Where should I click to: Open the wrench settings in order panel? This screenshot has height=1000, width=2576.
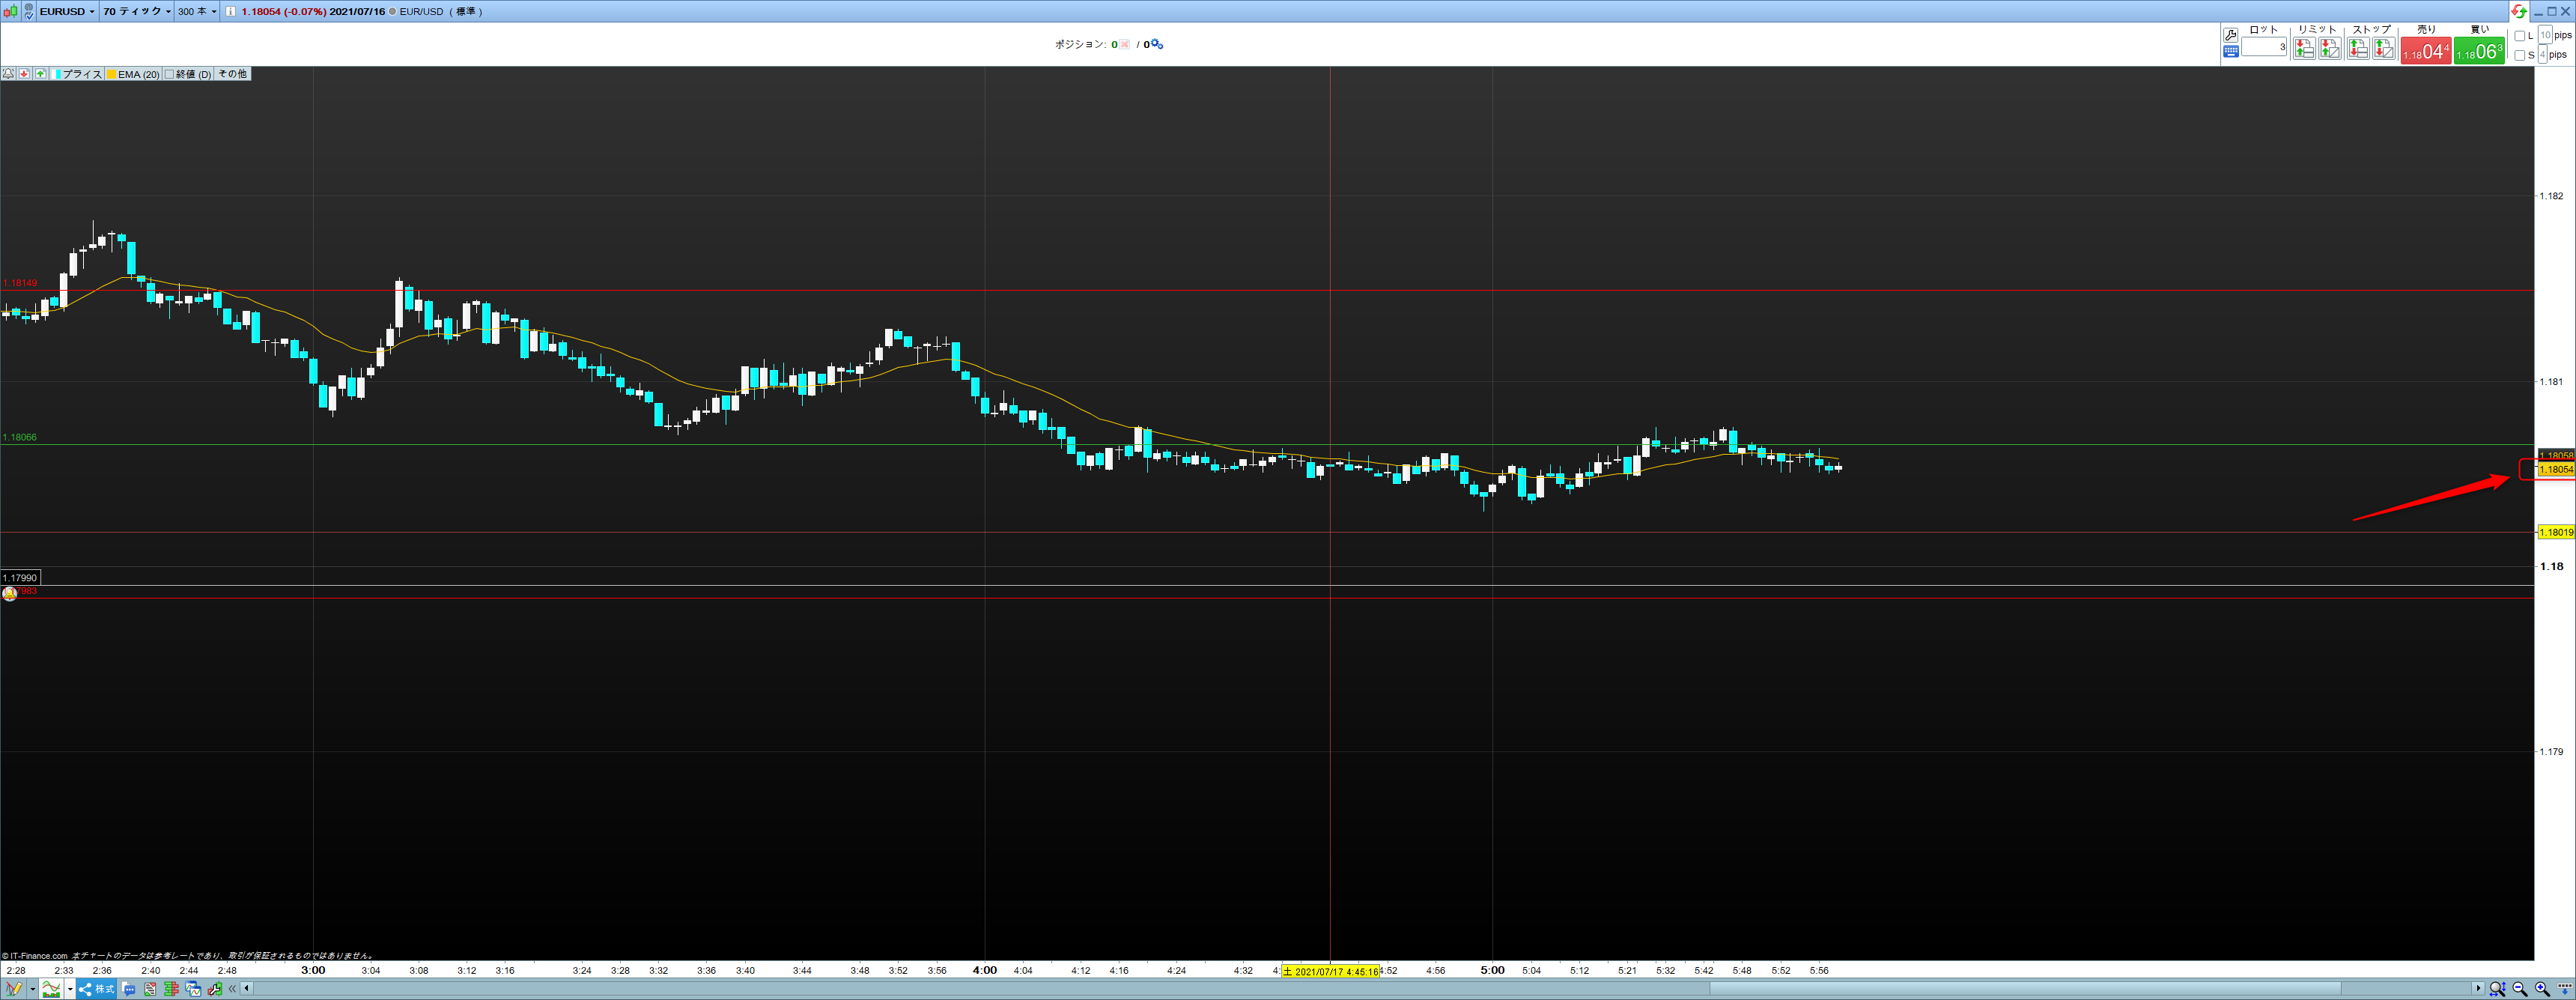2230,35
